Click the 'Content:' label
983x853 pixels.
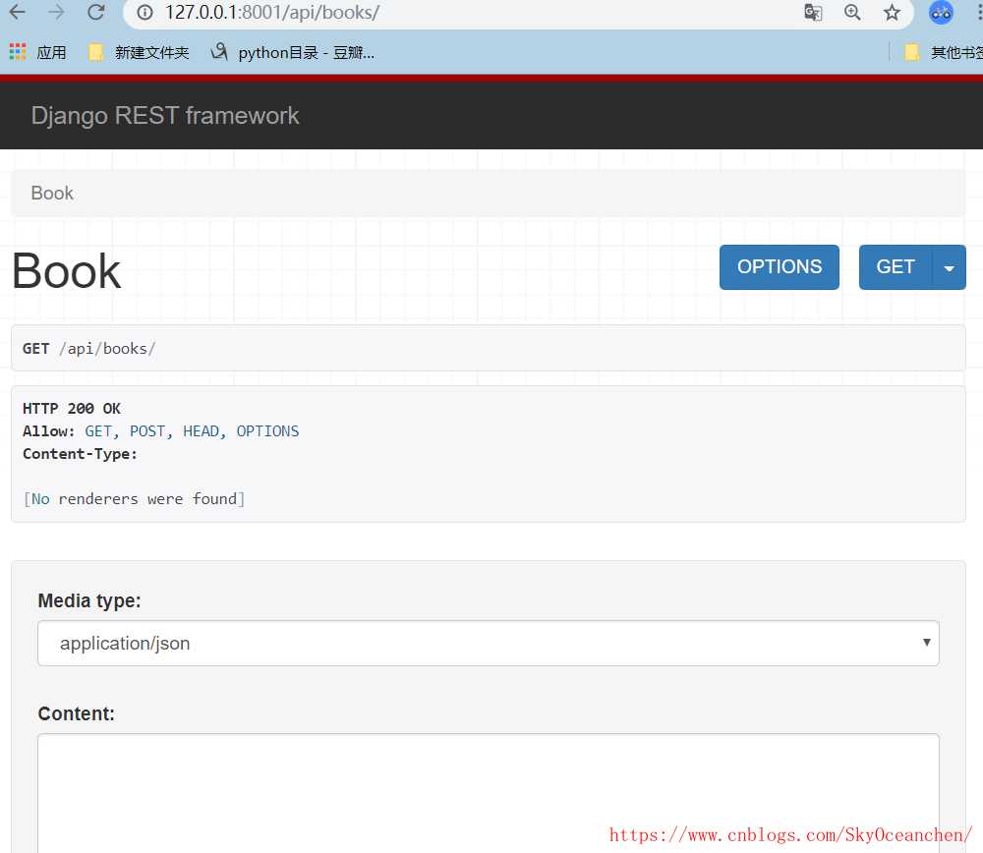(x=77, y=713)
